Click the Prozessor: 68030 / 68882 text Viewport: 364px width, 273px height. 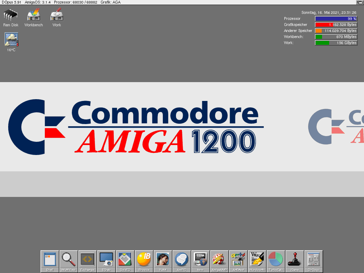click(75, 2)
